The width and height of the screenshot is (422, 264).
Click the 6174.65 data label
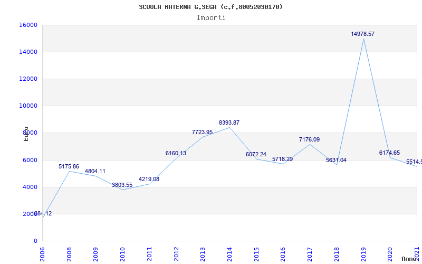pyautogui.click(x=389, y=153)
